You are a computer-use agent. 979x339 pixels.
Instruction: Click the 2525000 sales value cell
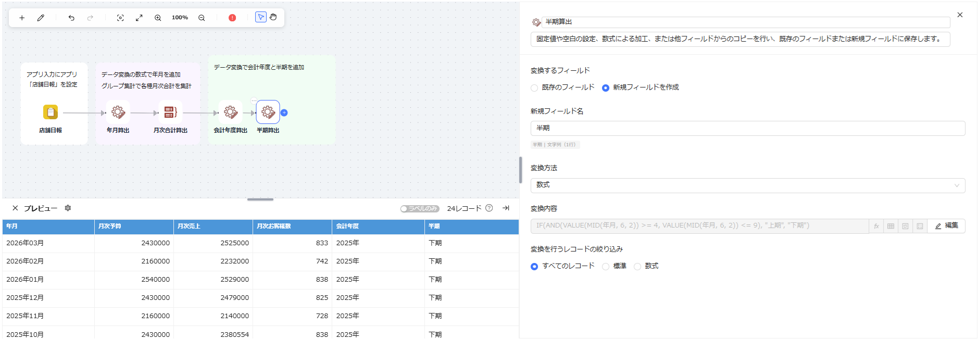point(213,243)
